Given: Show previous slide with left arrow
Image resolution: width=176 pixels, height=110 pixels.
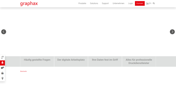Looking at the screenshot, I should click(x=4, y=32).
